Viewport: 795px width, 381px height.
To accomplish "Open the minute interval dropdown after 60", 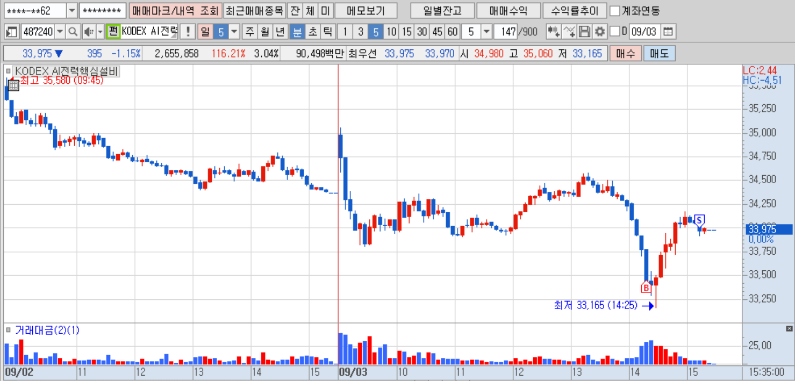I will pyautogui.click(x=486, y=32).
